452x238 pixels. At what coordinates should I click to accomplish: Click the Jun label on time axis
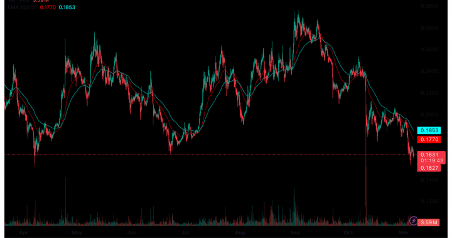tap(132, 232)
